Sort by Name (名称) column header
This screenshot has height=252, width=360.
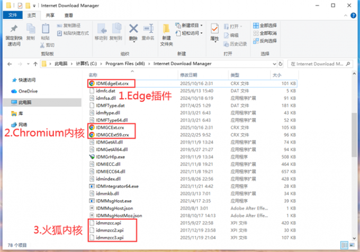pyautogui.click(x=93, y=75)
